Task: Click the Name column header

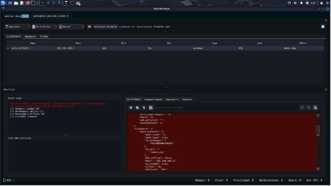Action: point(33,43)
